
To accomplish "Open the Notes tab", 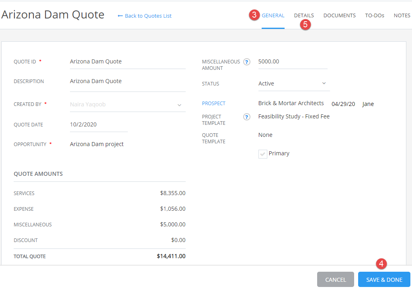I will 402,16.
